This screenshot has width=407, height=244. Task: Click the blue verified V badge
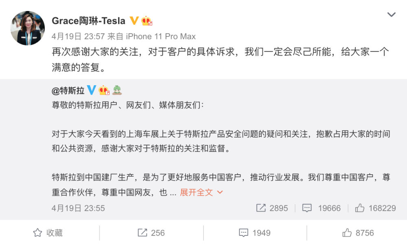click(92, 90)
